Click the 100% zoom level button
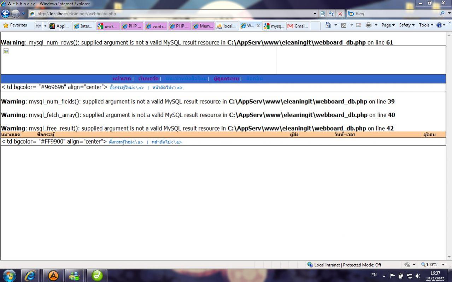Viewport: 452px width, 282px height. tap(429, 265)
